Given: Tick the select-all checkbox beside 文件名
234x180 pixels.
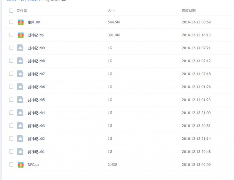Looking at the screenshot, I should (11, 10).
